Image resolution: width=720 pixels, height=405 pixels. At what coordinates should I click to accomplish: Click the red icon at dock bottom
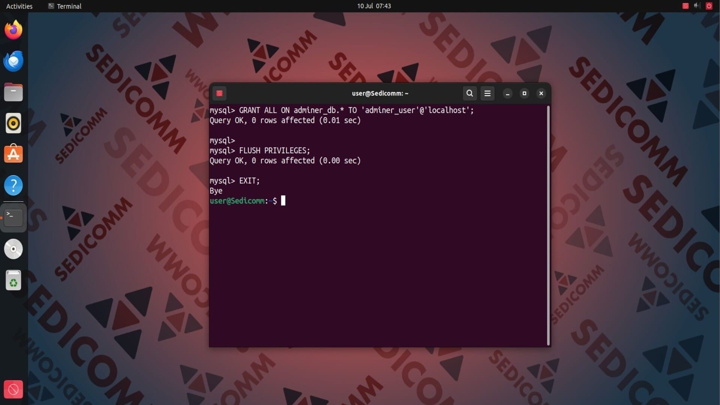tap(13, 389)
